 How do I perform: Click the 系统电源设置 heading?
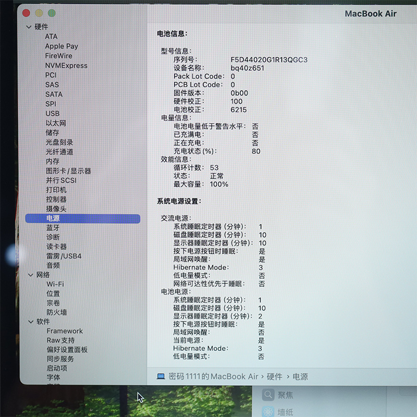[179, 201]
